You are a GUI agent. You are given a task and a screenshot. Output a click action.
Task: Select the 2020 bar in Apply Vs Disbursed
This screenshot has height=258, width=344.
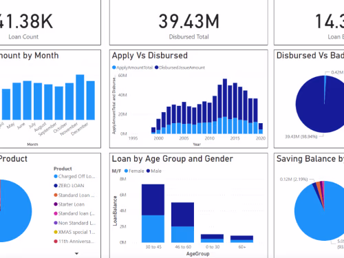[261, 129]
